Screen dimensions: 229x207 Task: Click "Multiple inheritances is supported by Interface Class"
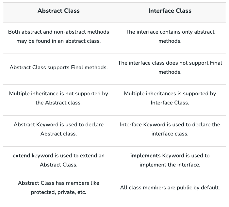pos(170,98)
